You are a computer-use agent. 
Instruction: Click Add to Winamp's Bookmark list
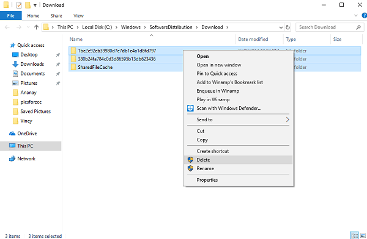[239, 82]
